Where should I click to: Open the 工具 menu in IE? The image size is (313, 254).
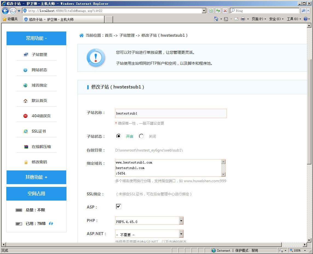[294, 19]
